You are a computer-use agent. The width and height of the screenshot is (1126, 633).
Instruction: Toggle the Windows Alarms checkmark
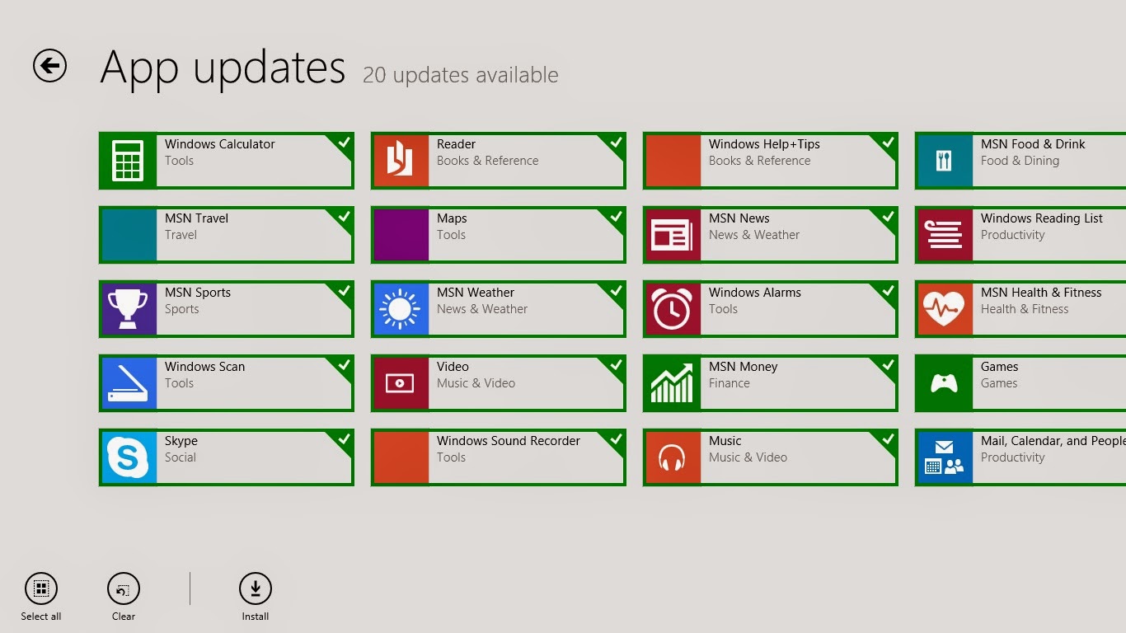click(887, 292)
